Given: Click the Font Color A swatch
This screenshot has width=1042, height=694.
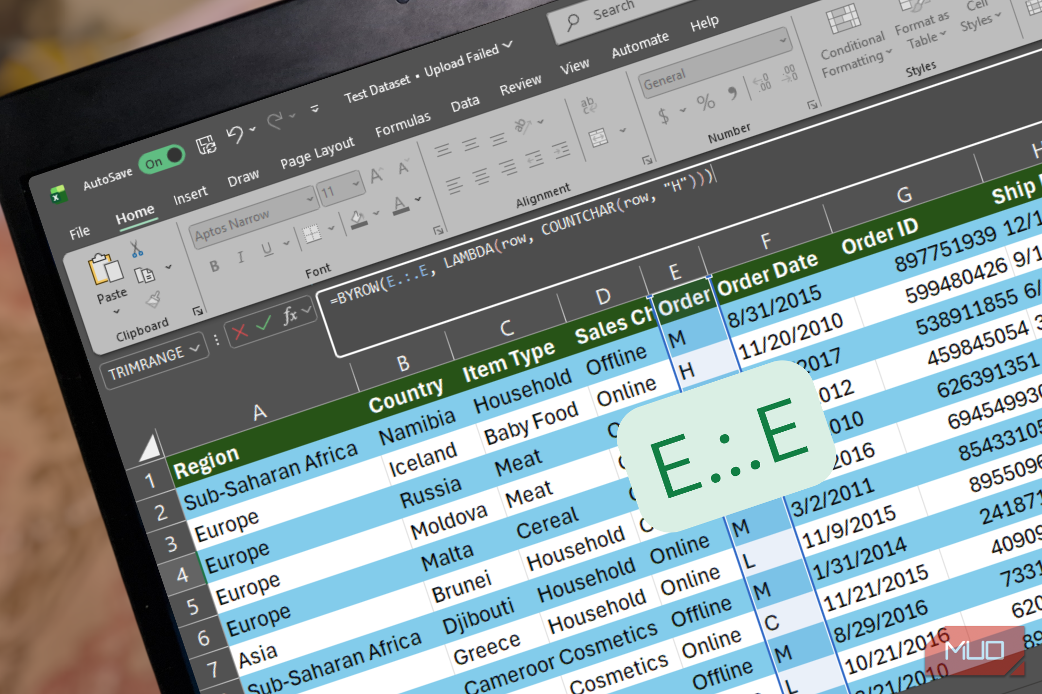Looking at the screenshot, I should [400, 206].
